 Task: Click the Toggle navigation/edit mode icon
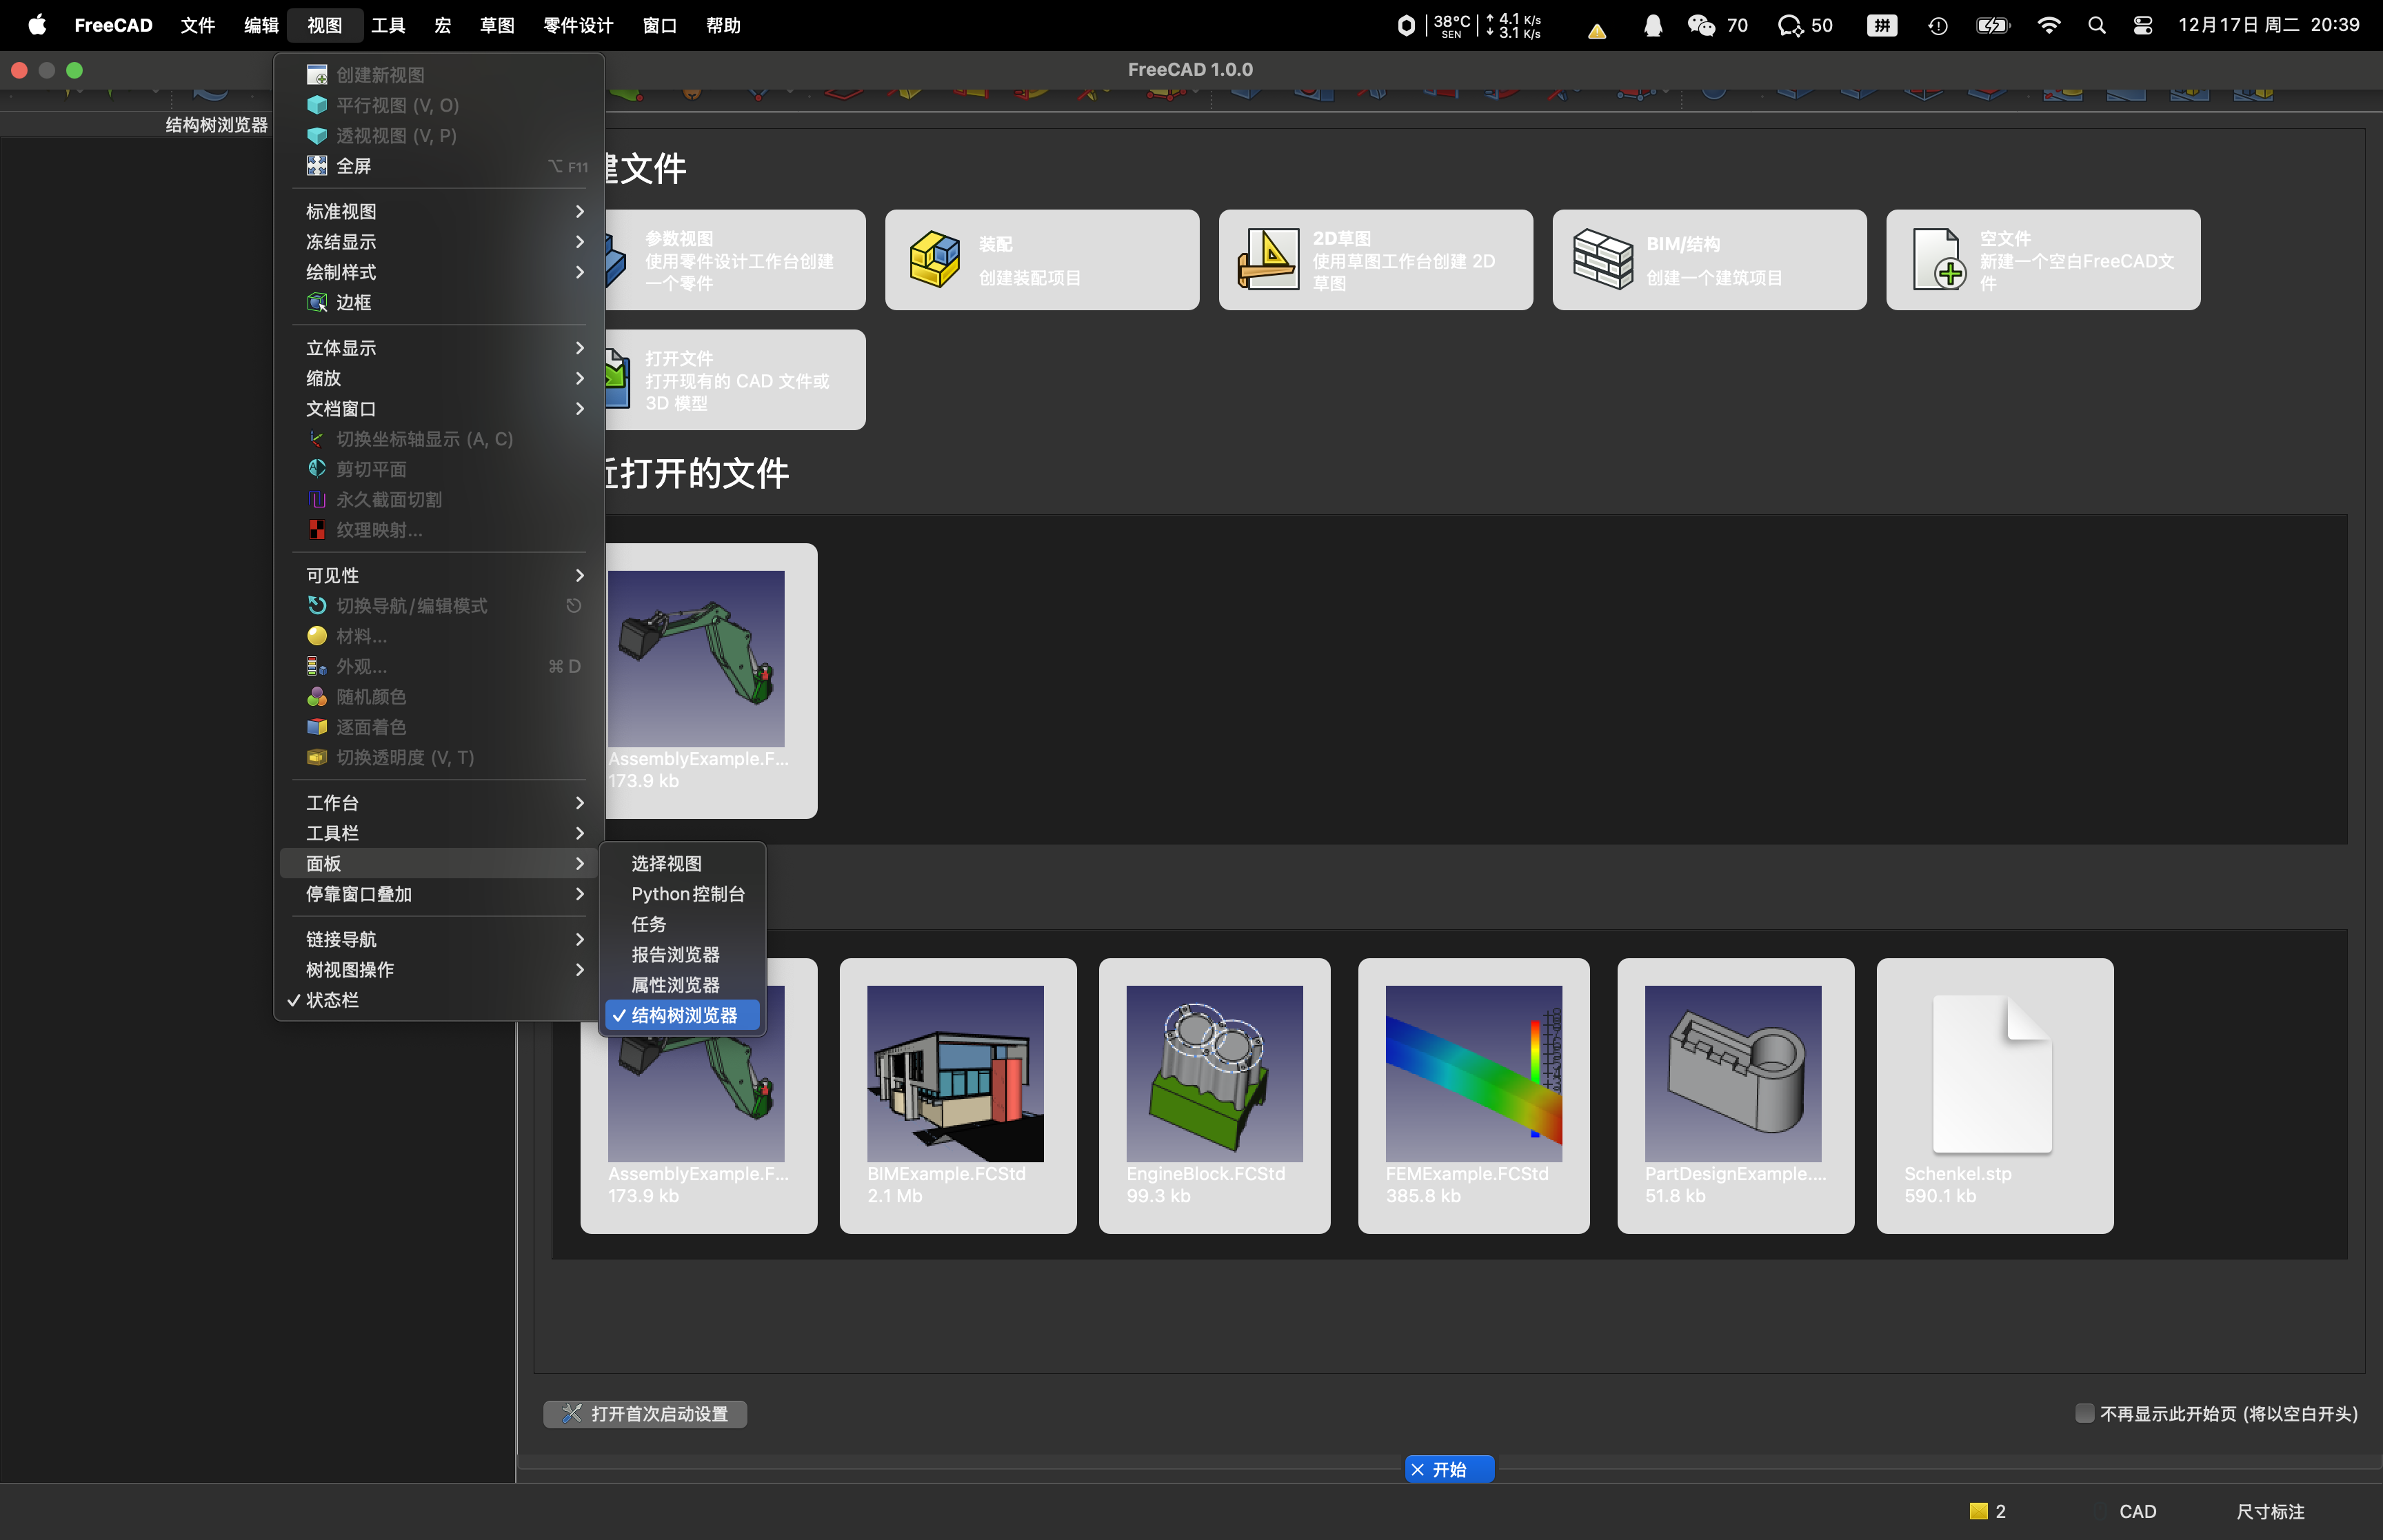pos(317,606)
